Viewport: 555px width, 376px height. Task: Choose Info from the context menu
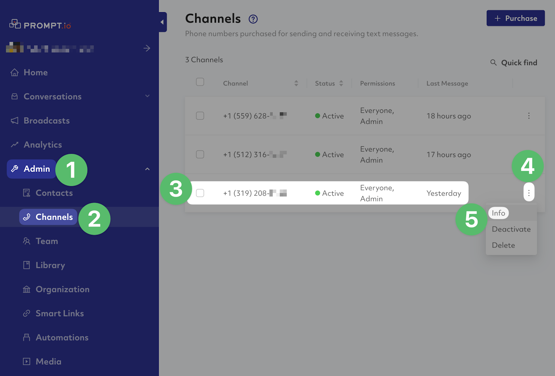[499, 213]
